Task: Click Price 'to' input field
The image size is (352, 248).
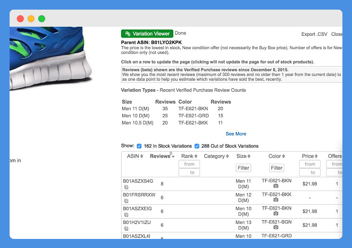Action: [x=310, y=173]
